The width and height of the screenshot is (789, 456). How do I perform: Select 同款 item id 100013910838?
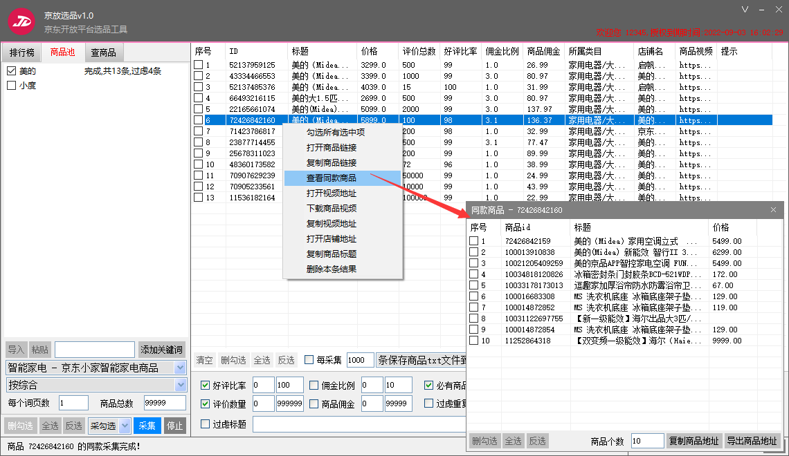pyautogui.click(x=530, y=252)
